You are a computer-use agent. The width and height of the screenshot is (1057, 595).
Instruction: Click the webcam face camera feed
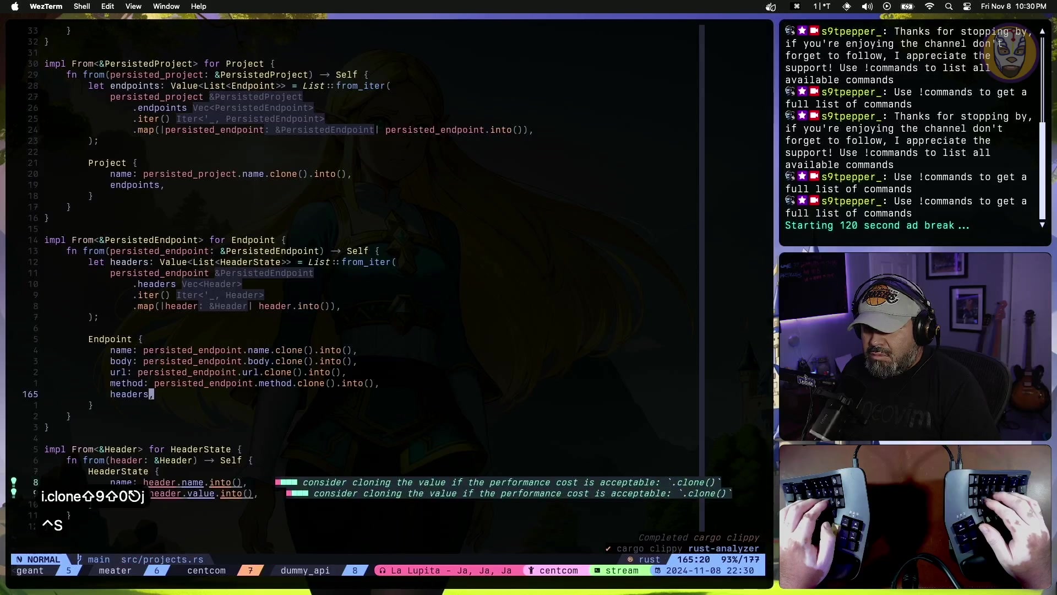tap(915, 347)
